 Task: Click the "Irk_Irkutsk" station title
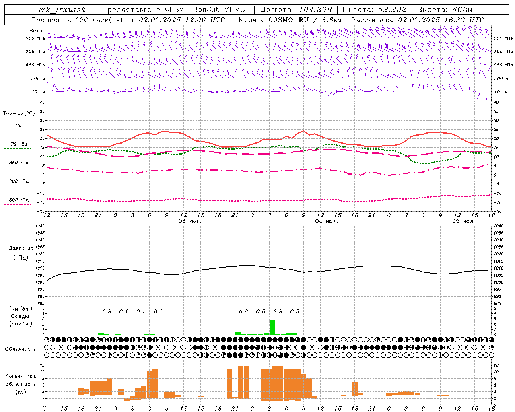pos(62,10)
